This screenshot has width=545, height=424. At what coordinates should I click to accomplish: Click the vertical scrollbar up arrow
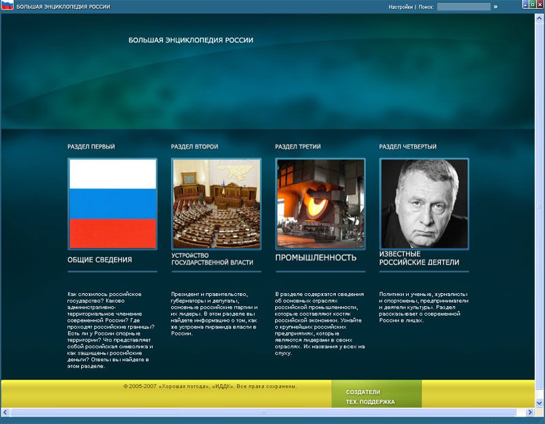pyautogui.click(x=540, y=18)
